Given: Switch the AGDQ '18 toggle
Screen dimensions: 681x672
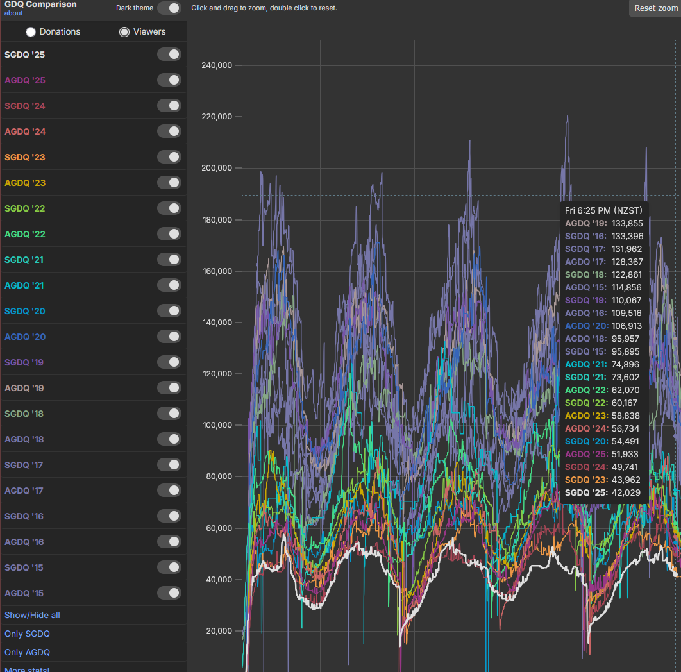Looking at the screenshot, I should click(169, 439).
